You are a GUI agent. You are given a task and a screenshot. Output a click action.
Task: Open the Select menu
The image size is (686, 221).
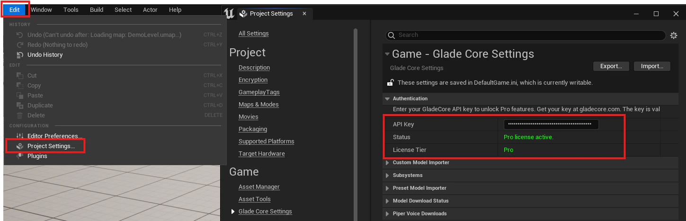(x=123, y=9)
